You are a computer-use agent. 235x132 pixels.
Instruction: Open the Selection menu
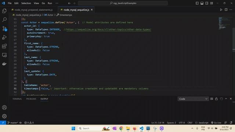26,3
